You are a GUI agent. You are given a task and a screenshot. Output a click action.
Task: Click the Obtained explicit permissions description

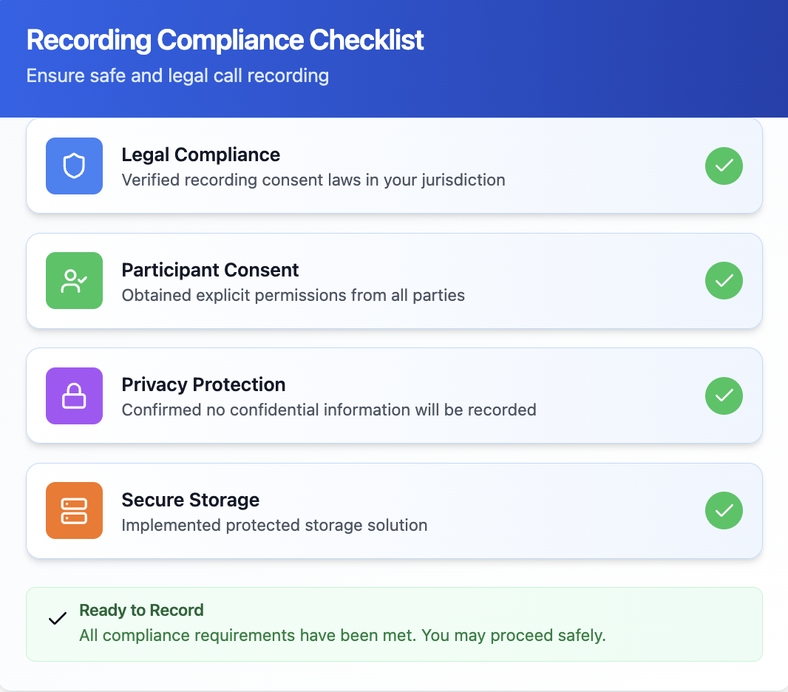(x=293, y=295)
